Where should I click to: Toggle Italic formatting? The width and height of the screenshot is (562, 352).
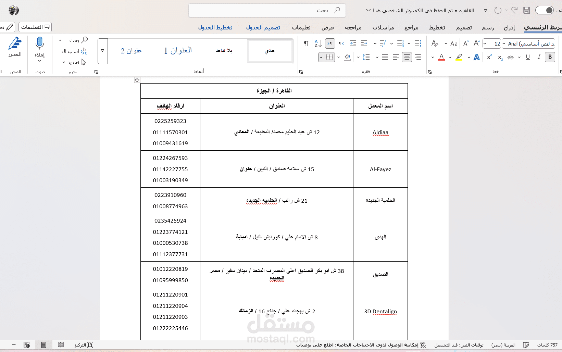click(x=539, y=57)
